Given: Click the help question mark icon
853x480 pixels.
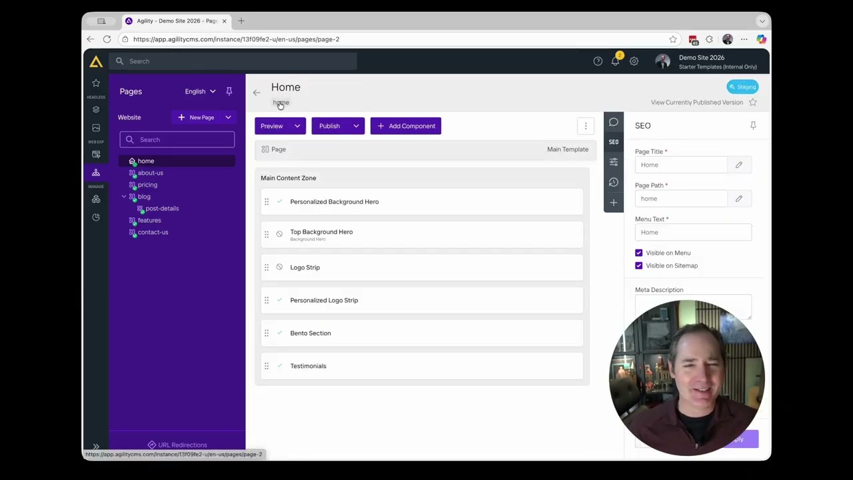Looking at the screenshot, I should (598, 61).
